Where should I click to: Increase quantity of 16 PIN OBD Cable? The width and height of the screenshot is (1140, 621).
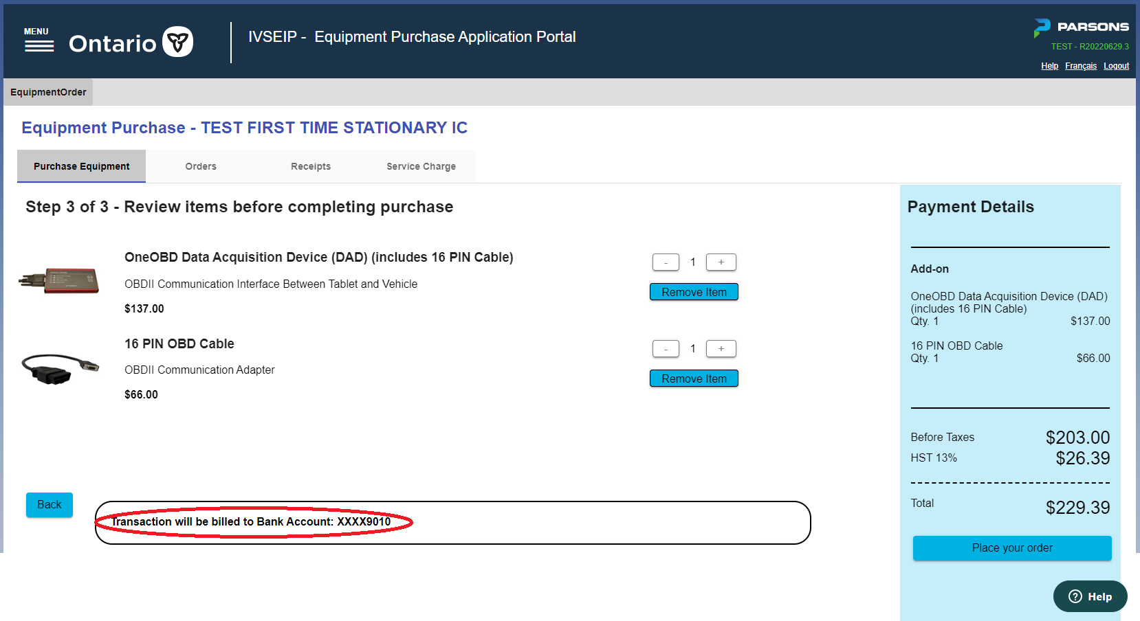click(x=721, y=348)
